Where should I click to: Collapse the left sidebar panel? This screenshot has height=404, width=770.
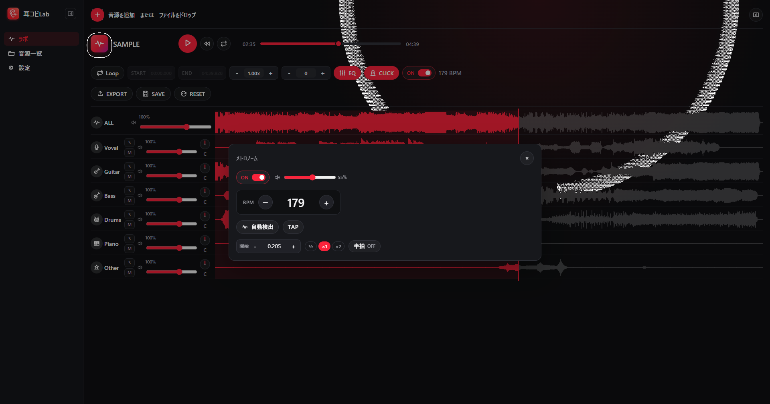click(x=71, y=14)
